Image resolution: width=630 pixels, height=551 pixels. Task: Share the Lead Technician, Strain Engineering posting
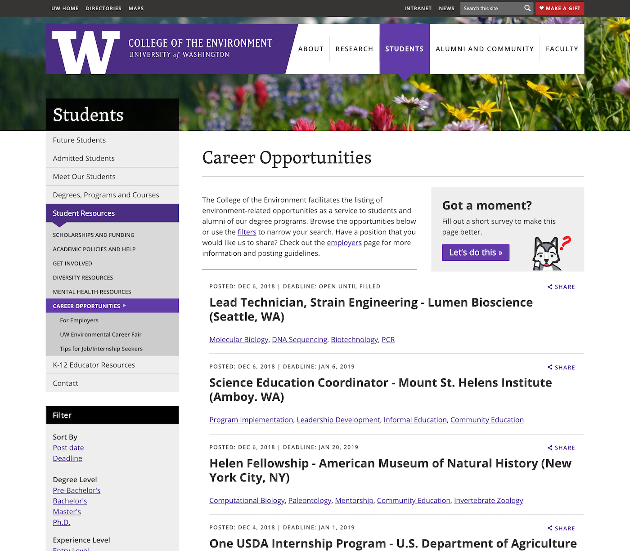point(561,287)
